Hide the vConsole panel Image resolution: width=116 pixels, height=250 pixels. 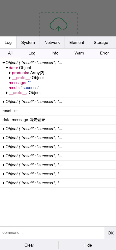88,245
